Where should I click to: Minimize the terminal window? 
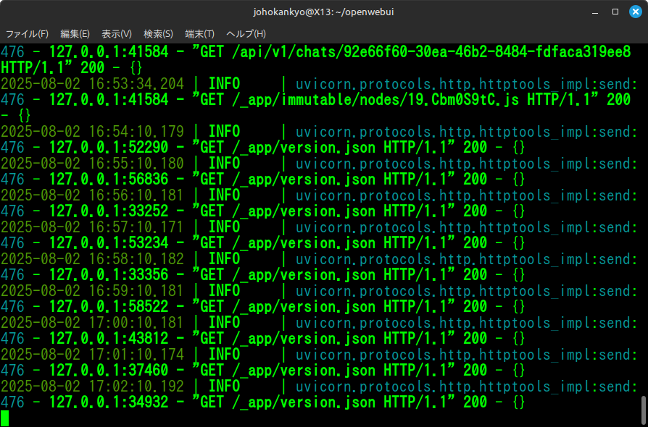596,12
